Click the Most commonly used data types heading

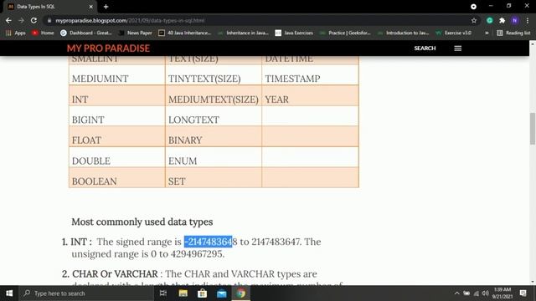(142, 222)
